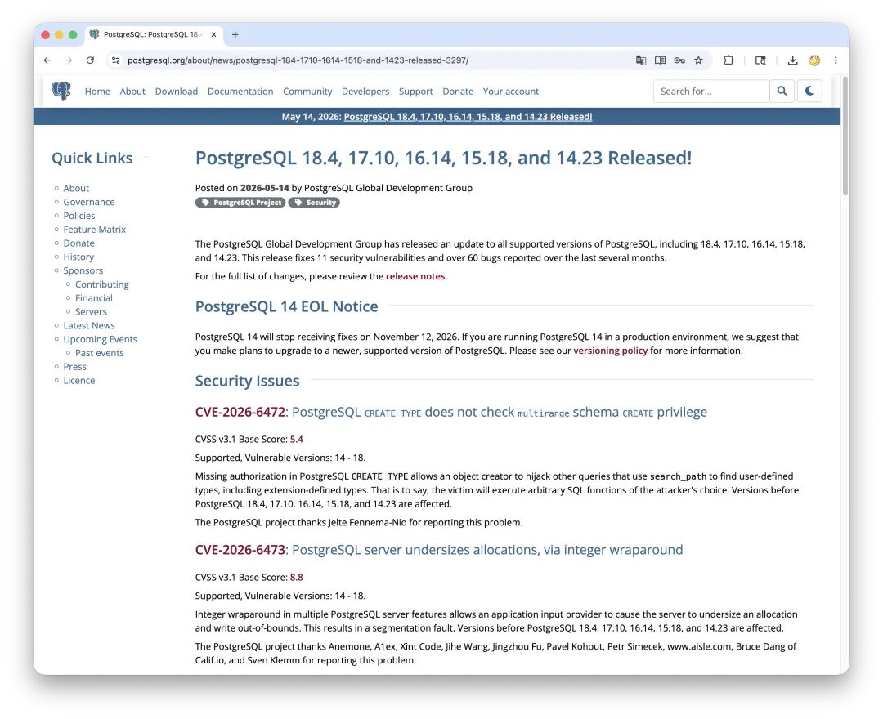Open browser downloads icon
883x719 pixels.
tap(792, 60)
